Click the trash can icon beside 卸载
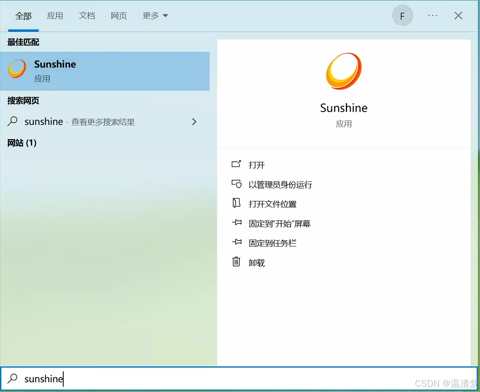The width and height of the screenshot is (480, 392). tap(236, 261)
